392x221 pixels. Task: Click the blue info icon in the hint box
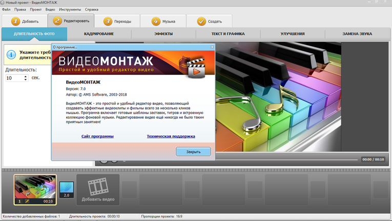click(11, 55)
